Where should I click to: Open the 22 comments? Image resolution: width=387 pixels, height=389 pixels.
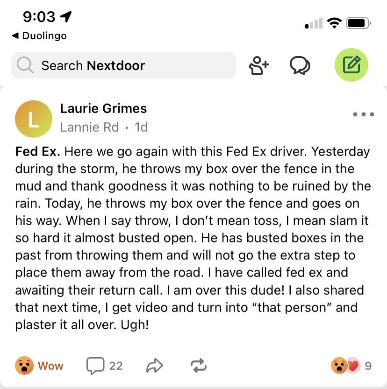point(104,366)
